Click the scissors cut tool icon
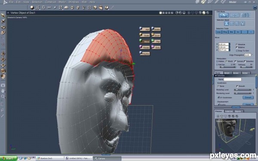This screenshot has height=161, width=258. tap(49, 8)
